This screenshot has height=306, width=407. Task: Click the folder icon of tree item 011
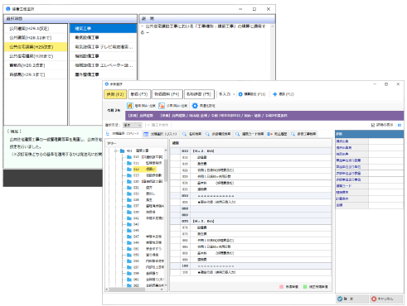(128, 163)
